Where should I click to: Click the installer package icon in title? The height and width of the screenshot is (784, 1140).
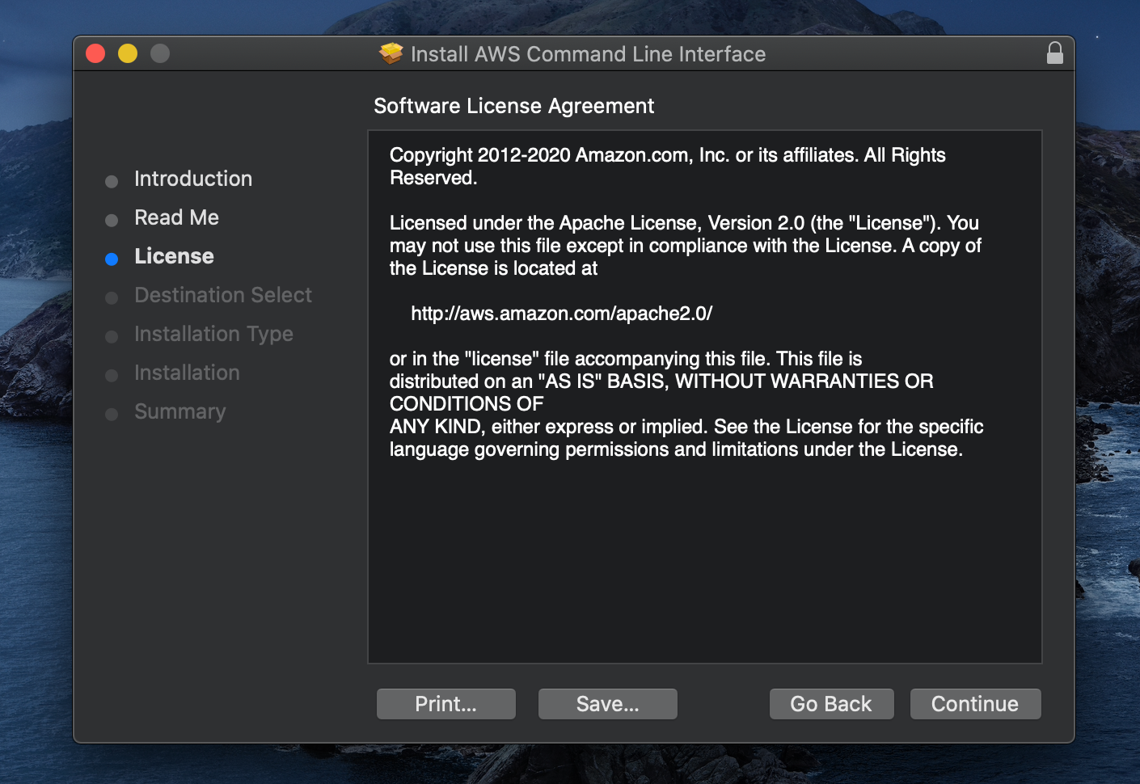(x=391, y=53)
